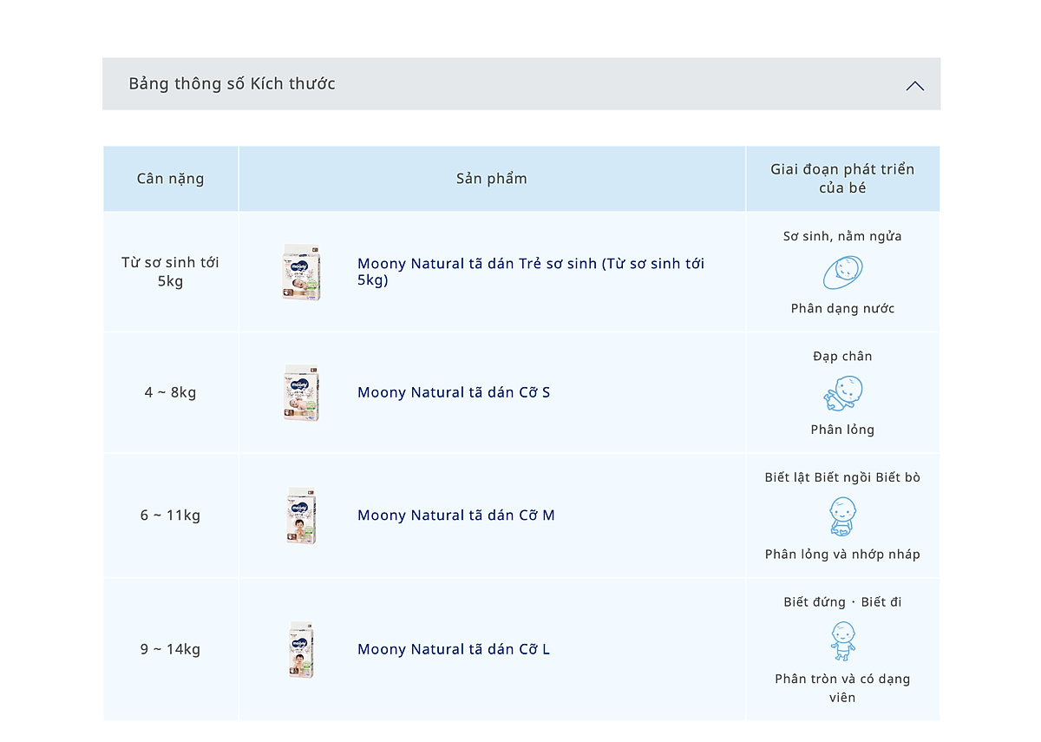The height and width of the screenshot is (742, 1041).
Task: Select the 4 ~ 8kg weight cell
Action: pyautogui.click(x=171, y=392)
